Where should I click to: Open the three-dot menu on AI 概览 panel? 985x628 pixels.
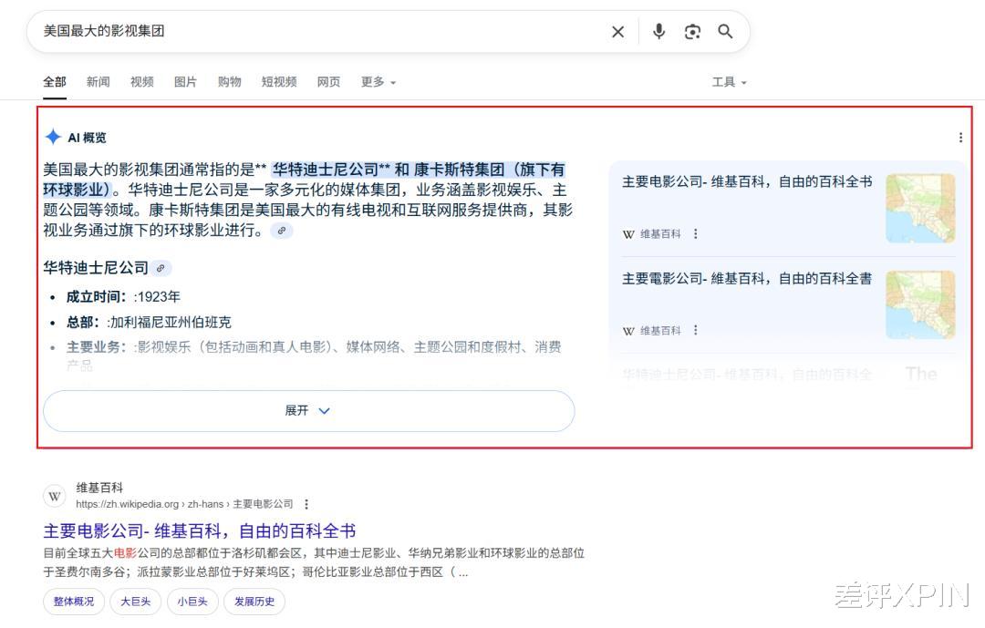pos(960,137)
